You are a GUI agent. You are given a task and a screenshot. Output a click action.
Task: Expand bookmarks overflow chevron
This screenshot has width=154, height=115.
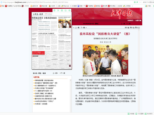tap(132, 6)
